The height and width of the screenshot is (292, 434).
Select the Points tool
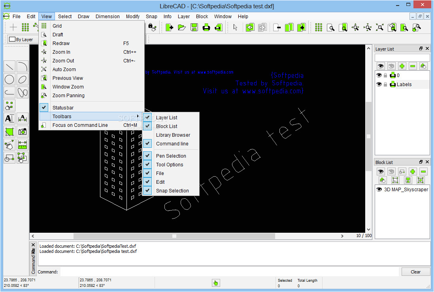(9, 105)
